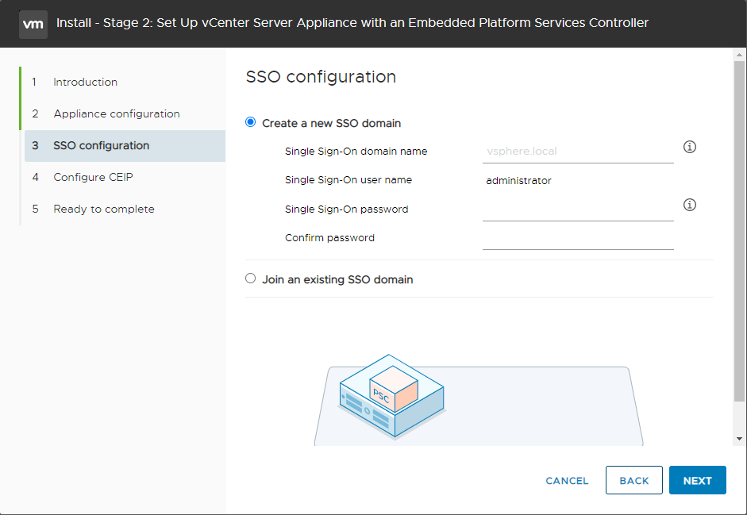Select Join an existing SSO domain
The width and height of the screenshot is (747, 515).
coord(250,279)
